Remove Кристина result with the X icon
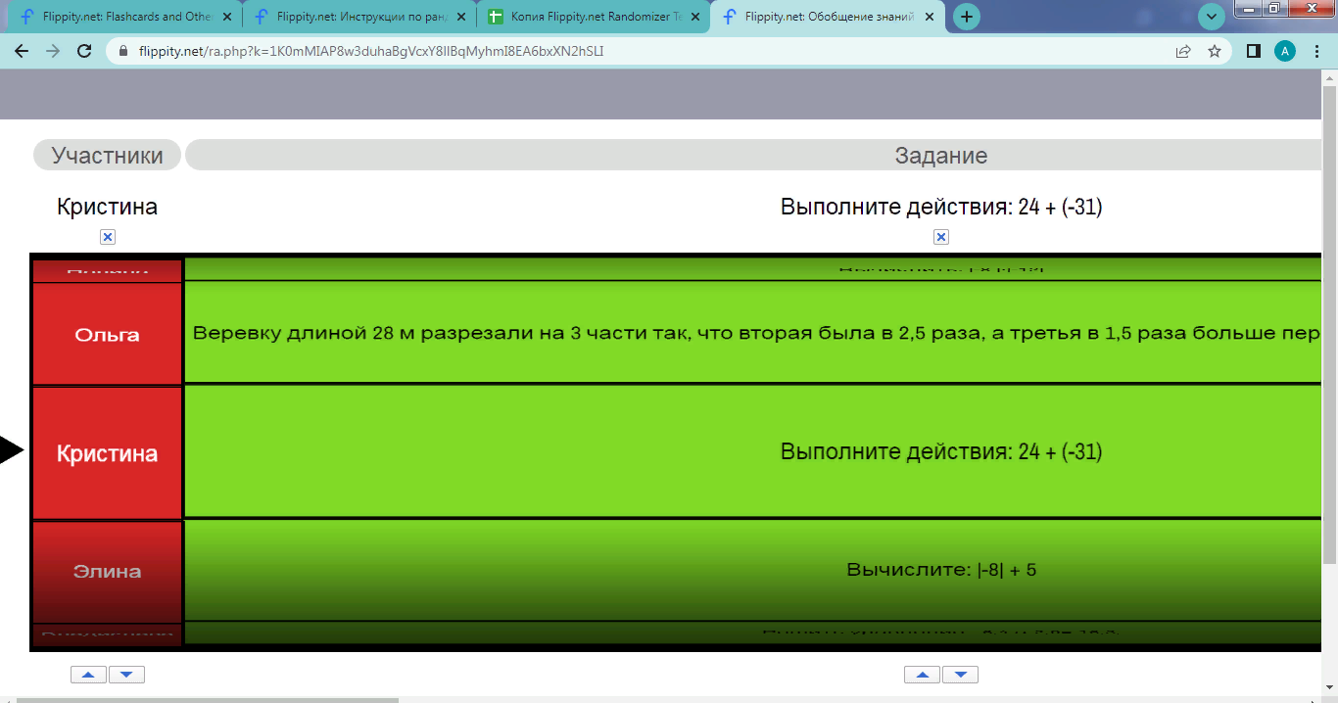This screenshot has width=1338, height=703. (108, 237)
